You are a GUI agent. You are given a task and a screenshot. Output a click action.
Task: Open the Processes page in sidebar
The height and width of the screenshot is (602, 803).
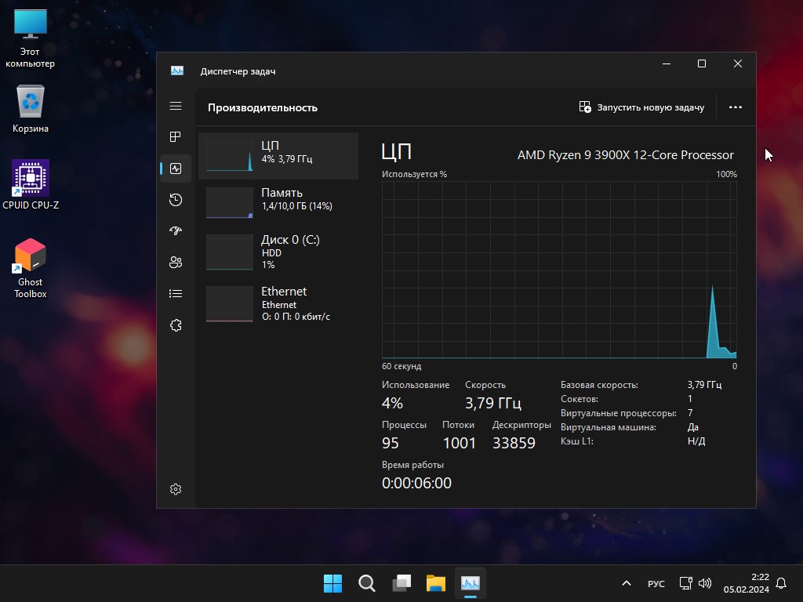176,137
